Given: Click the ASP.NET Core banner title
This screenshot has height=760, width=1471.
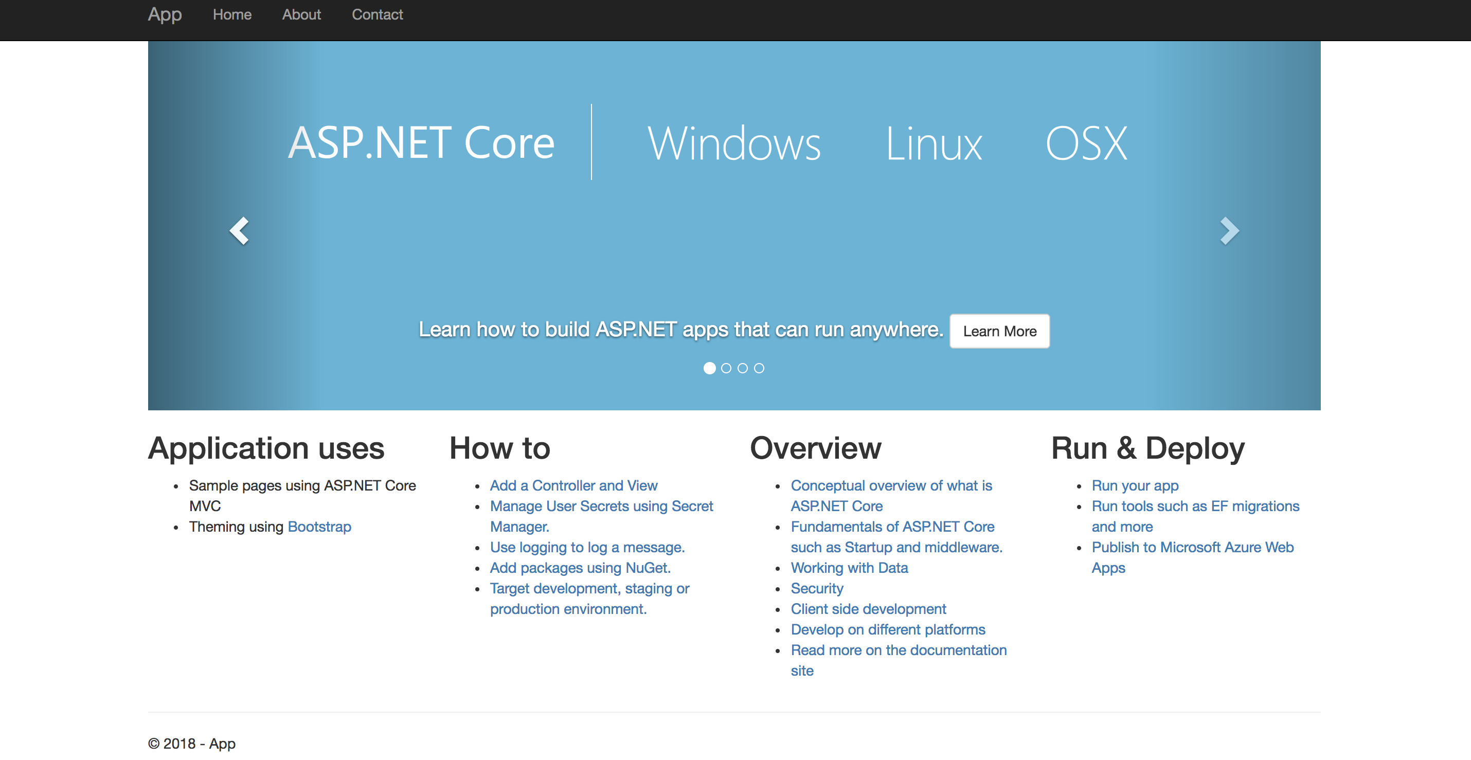Looking at the screenshot, I should click(x=421, y=143).
